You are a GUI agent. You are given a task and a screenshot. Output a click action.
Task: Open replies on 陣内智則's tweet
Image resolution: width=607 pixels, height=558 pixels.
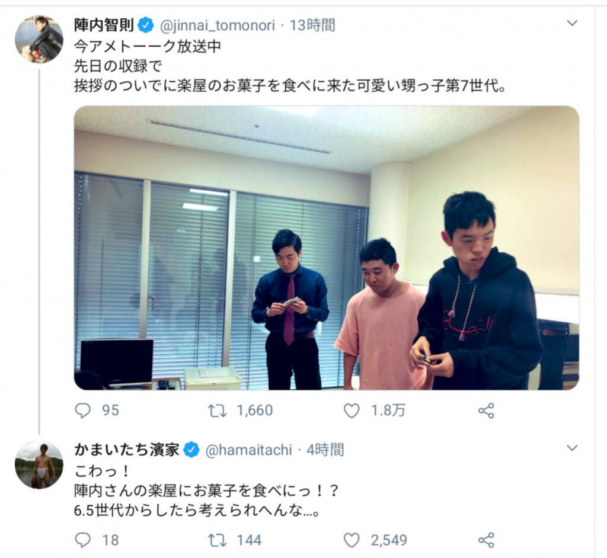click(82, 411)
